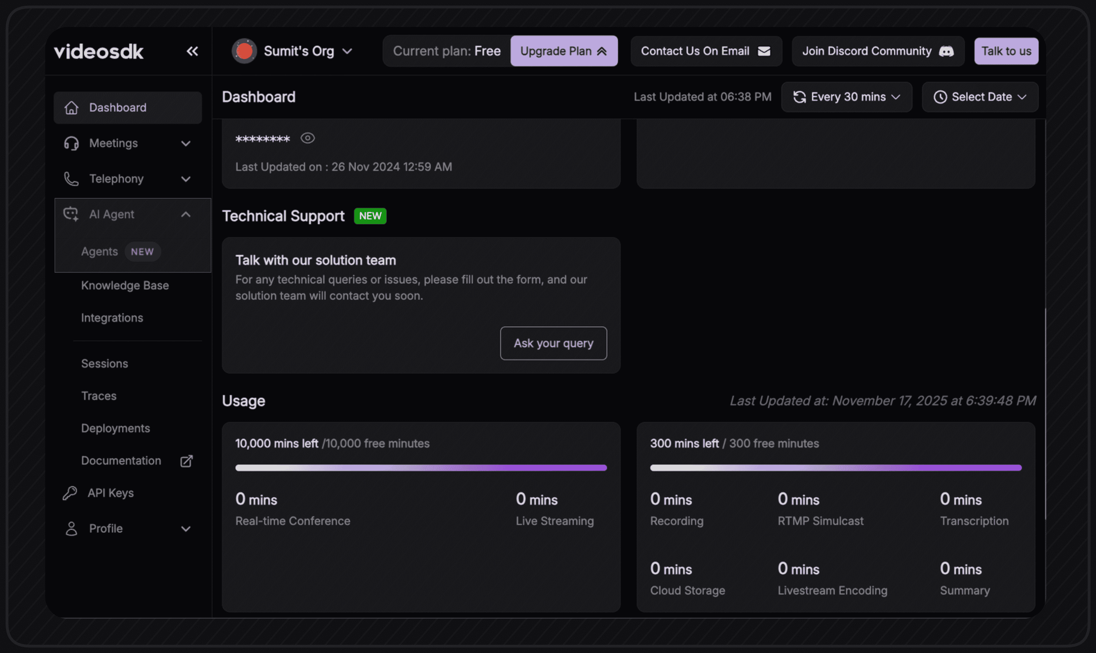This screenshot has width=1096, height=653.
Task: Open the Traces page
Action: (99, 396)
